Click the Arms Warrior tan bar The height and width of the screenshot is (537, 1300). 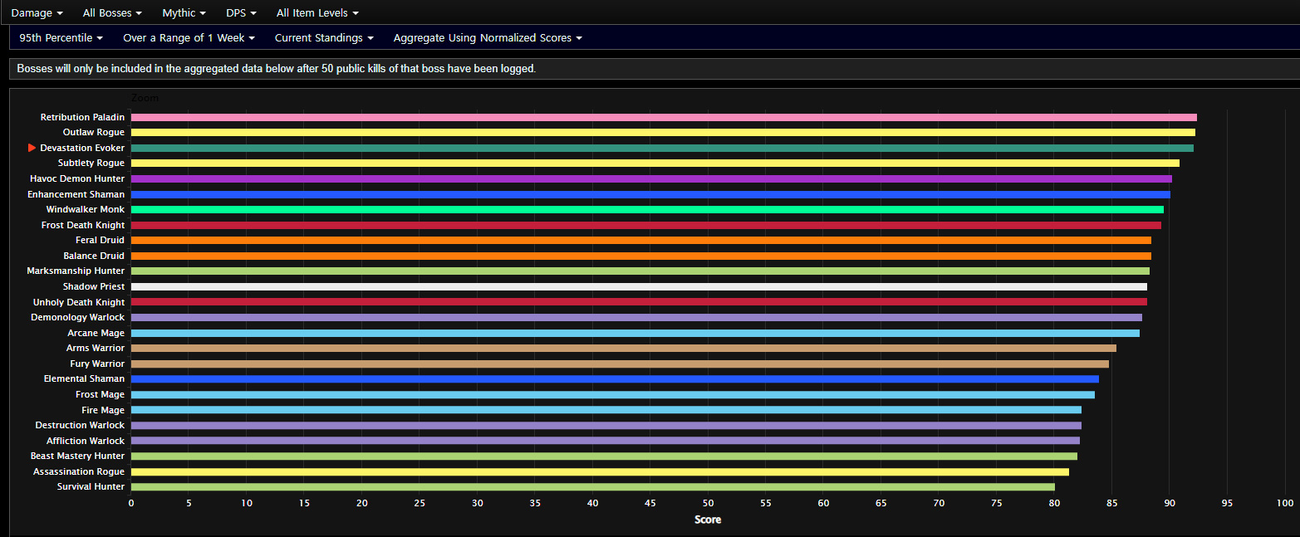click(x=624, y=348)
